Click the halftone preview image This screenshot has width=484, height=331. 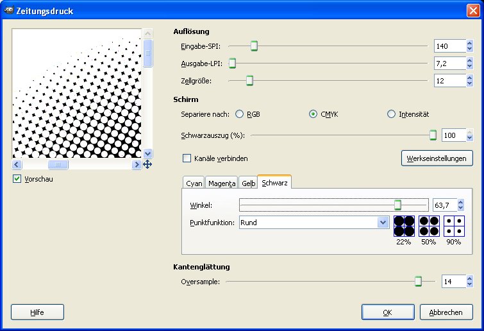tap(77, 94)
